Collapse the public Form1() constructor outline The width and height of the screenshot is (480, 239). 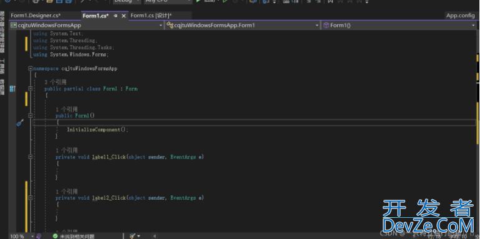click(31, 116)
